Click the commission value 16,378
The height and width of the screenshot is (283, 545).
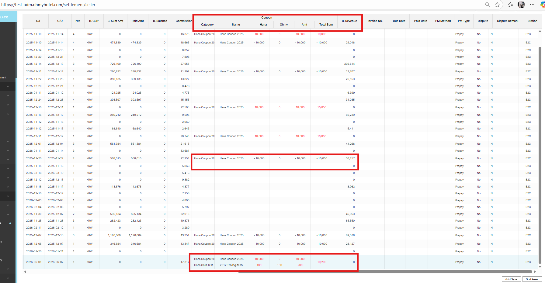pyautogui.click(x=185, y=34)
